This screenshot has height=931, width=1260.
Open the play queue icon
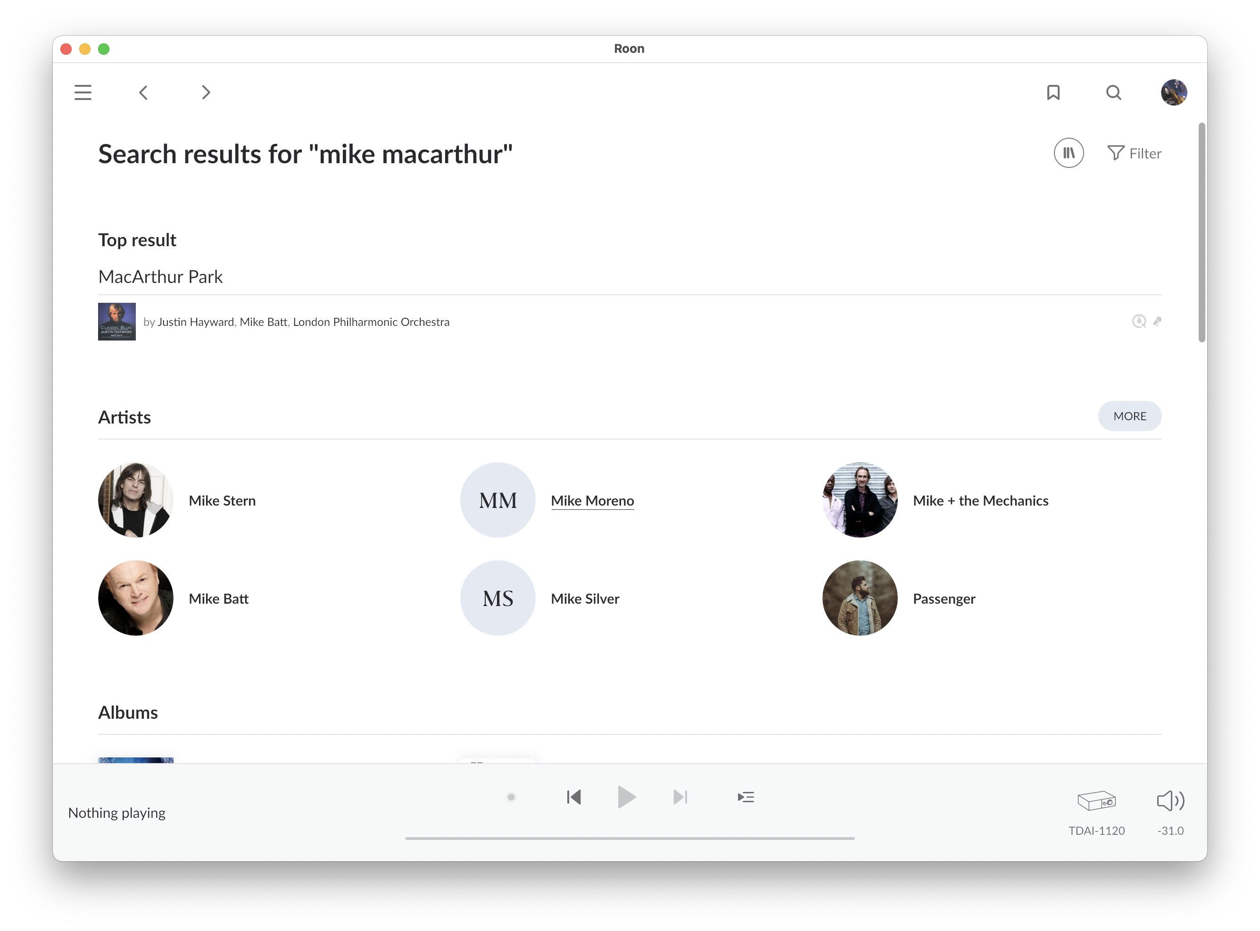click(746, 798)
